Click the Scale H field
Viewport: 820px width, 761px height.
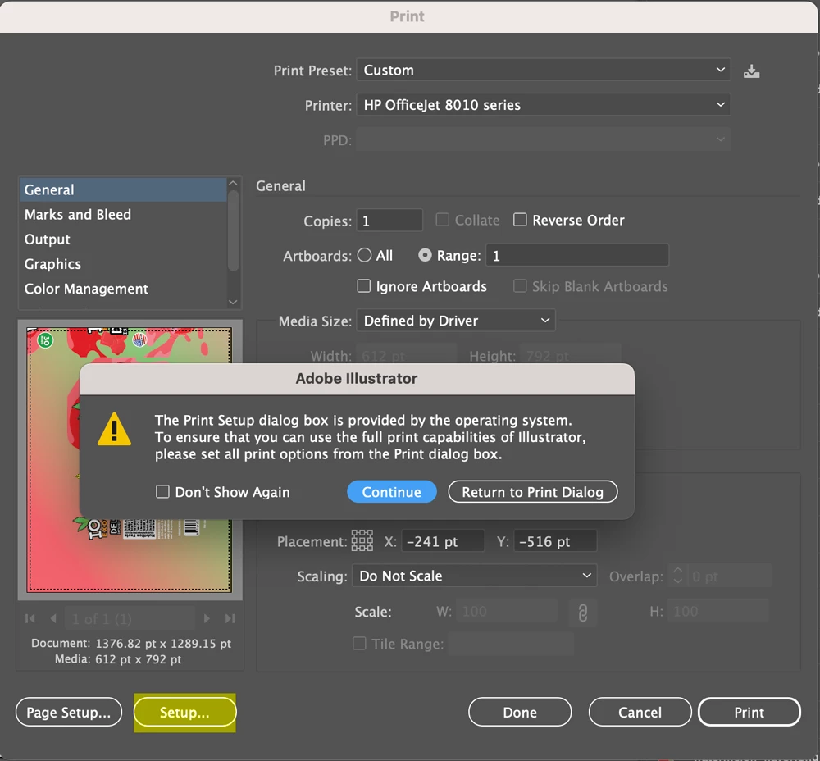(x=718, y=612)
